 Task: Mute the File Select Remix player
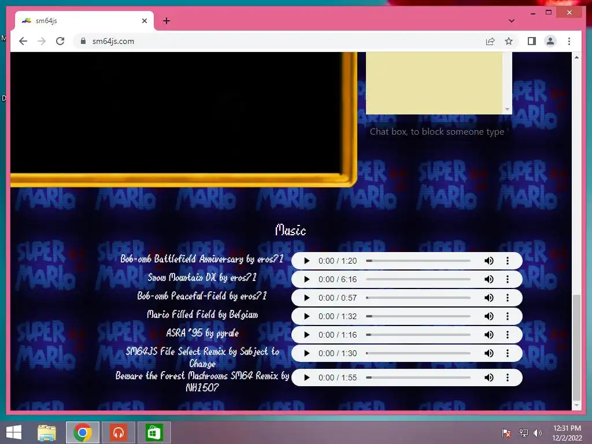click(489, 353)
